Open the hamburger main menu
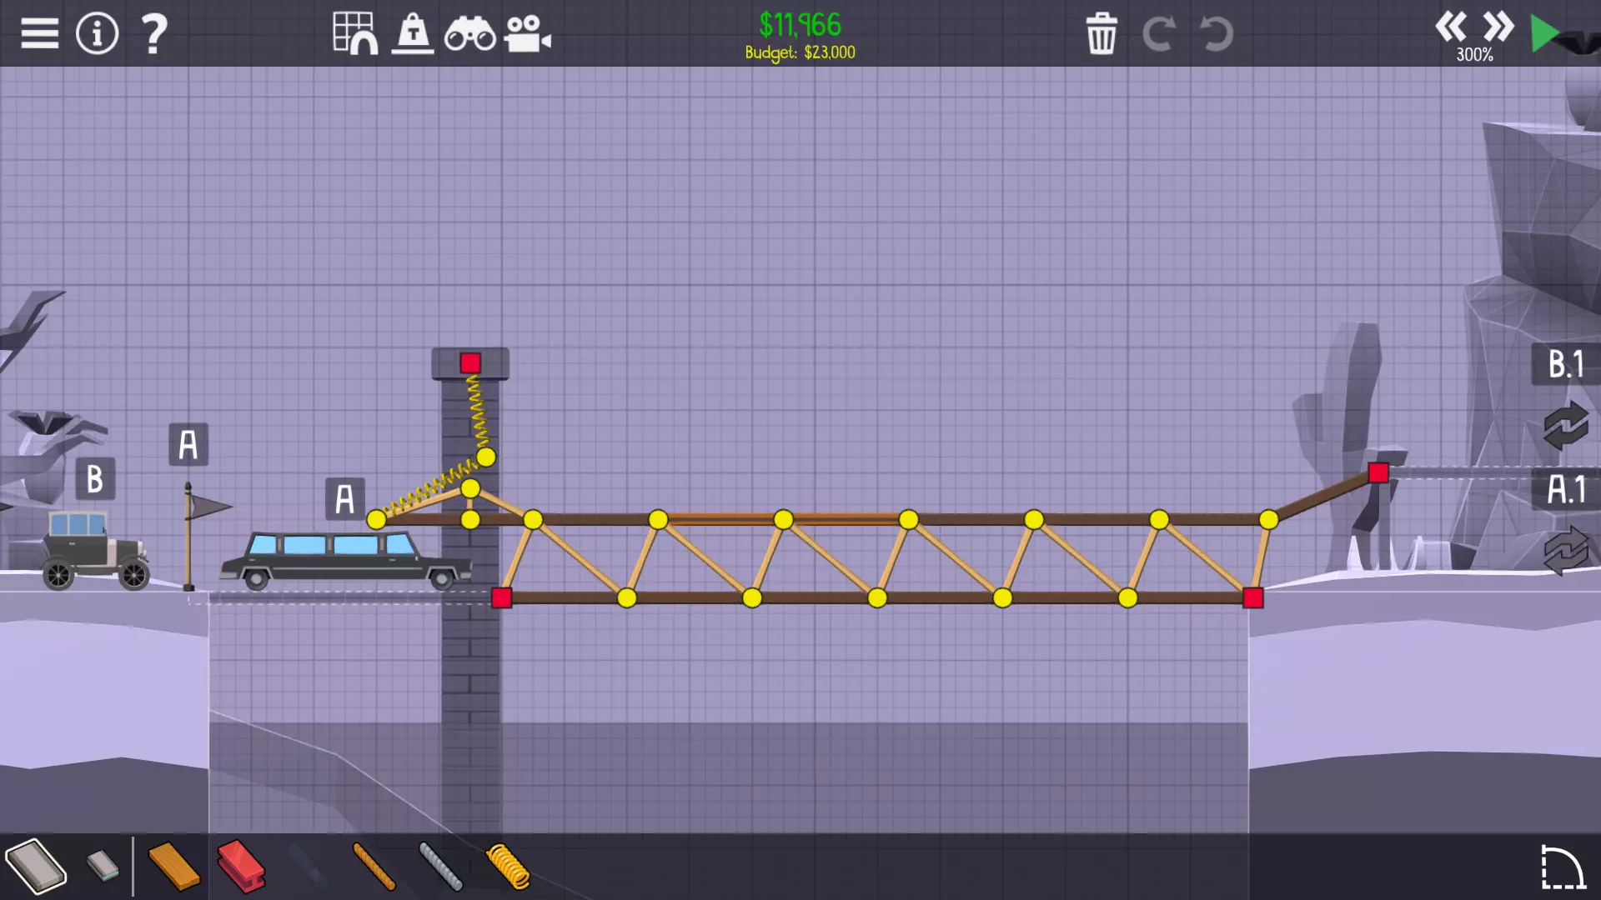This screenshot has height=900, width=1601. coord(39,34)
